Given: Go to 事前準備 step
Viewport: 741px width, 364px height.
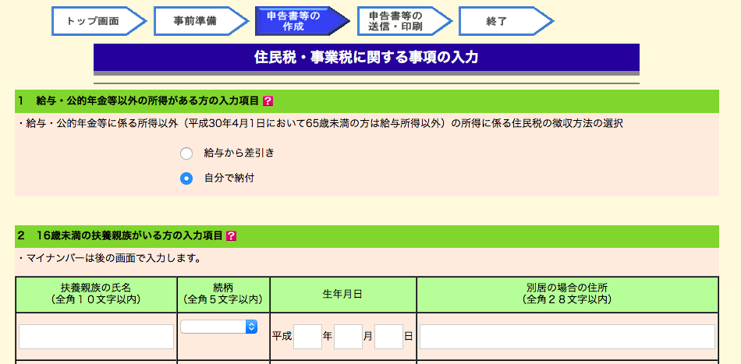Looking at the screenshot, I should point(200,21).
